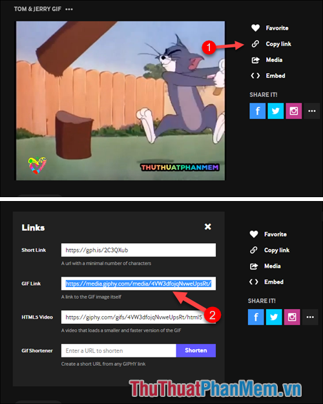
Task: Share on Instagram from the top panel
Action: (x=294, y=111)
